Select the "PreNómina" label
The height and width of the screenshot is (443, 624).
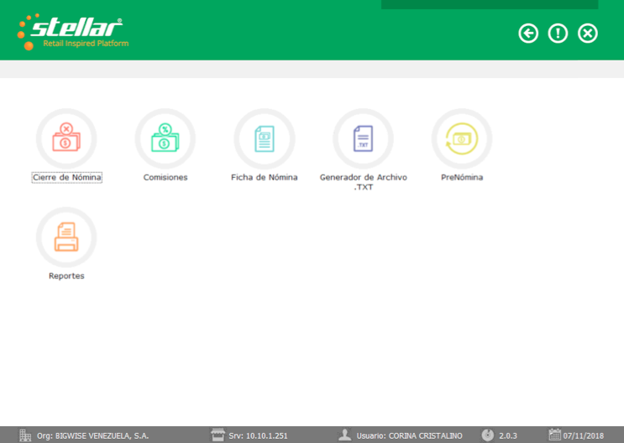pyautogui.click(x=462, y=177)
